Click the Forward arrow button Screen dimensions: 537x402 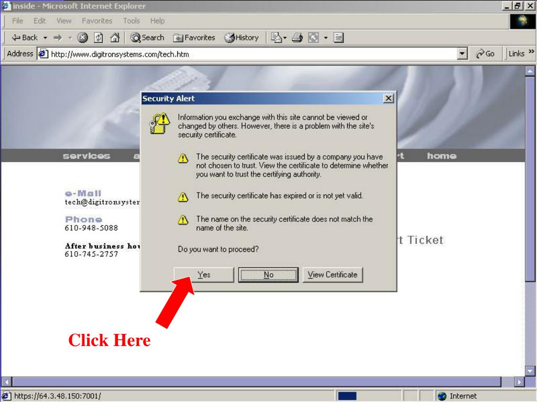[x=58, y=38]
